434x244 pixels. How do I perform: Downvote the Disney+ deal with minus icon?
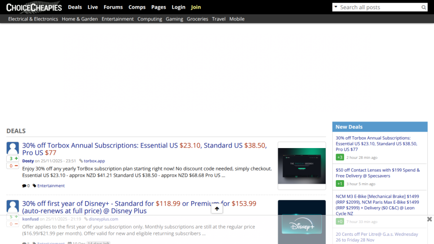tap(16, 224)
